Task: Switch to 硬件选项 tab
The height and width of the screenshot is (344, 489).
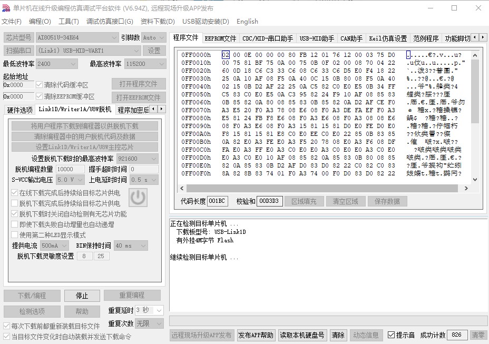Action: pos(19,110)
